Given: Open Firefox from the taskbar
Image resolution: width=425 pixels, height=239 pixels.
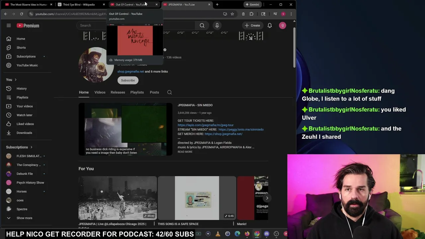Looking at the screenshot, I should click(x=247, y=234).
